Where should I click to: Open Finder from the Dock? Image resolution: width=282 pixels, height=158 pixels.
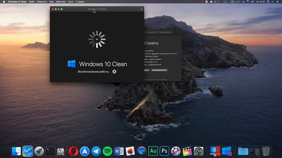16,151
